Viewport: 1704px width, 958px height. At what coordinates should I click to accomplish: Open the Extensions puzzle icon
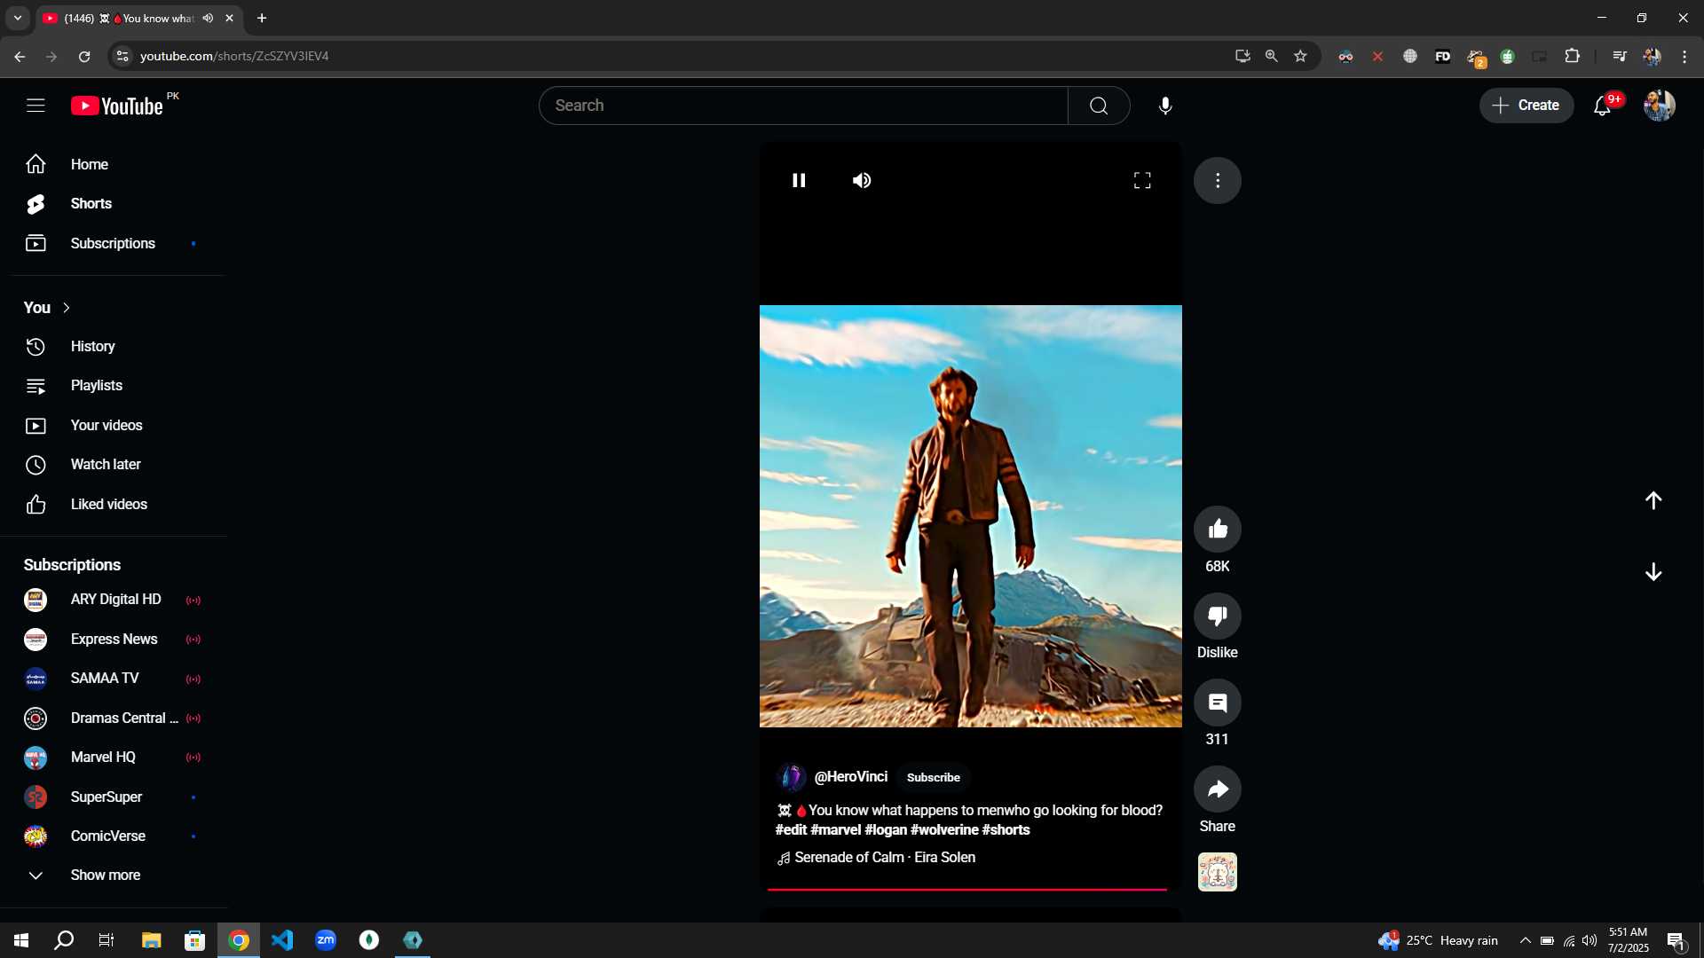point(1572,56)
